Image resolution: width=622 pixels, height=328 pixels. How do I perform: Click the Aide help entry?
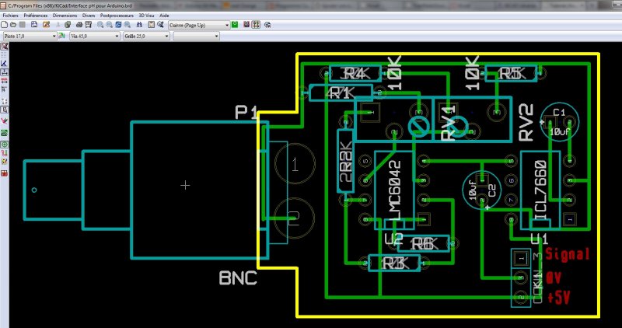[x=164, y=16]
